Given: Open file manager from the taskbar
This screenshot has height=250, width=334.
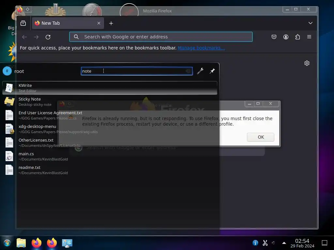Looking at the screenshot, I should pos(21,243).
